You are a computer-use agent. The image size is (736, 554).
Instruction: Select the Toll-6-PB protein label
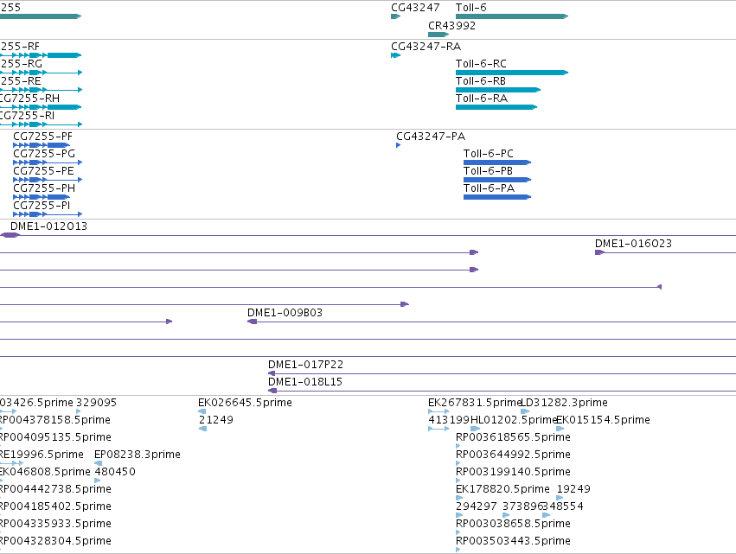pyautogui.click(x=488, y=171)
